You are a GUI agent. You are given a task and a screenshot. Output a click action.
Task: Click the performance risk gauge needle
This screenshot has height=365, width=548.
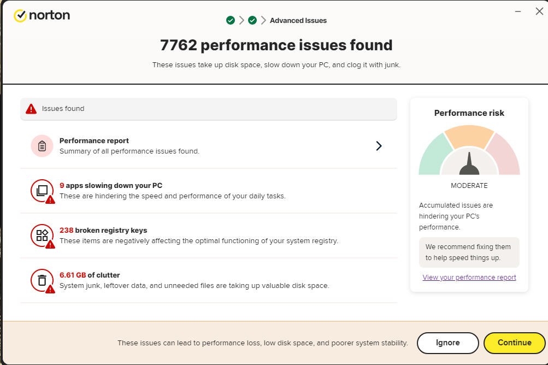[469, 163]
